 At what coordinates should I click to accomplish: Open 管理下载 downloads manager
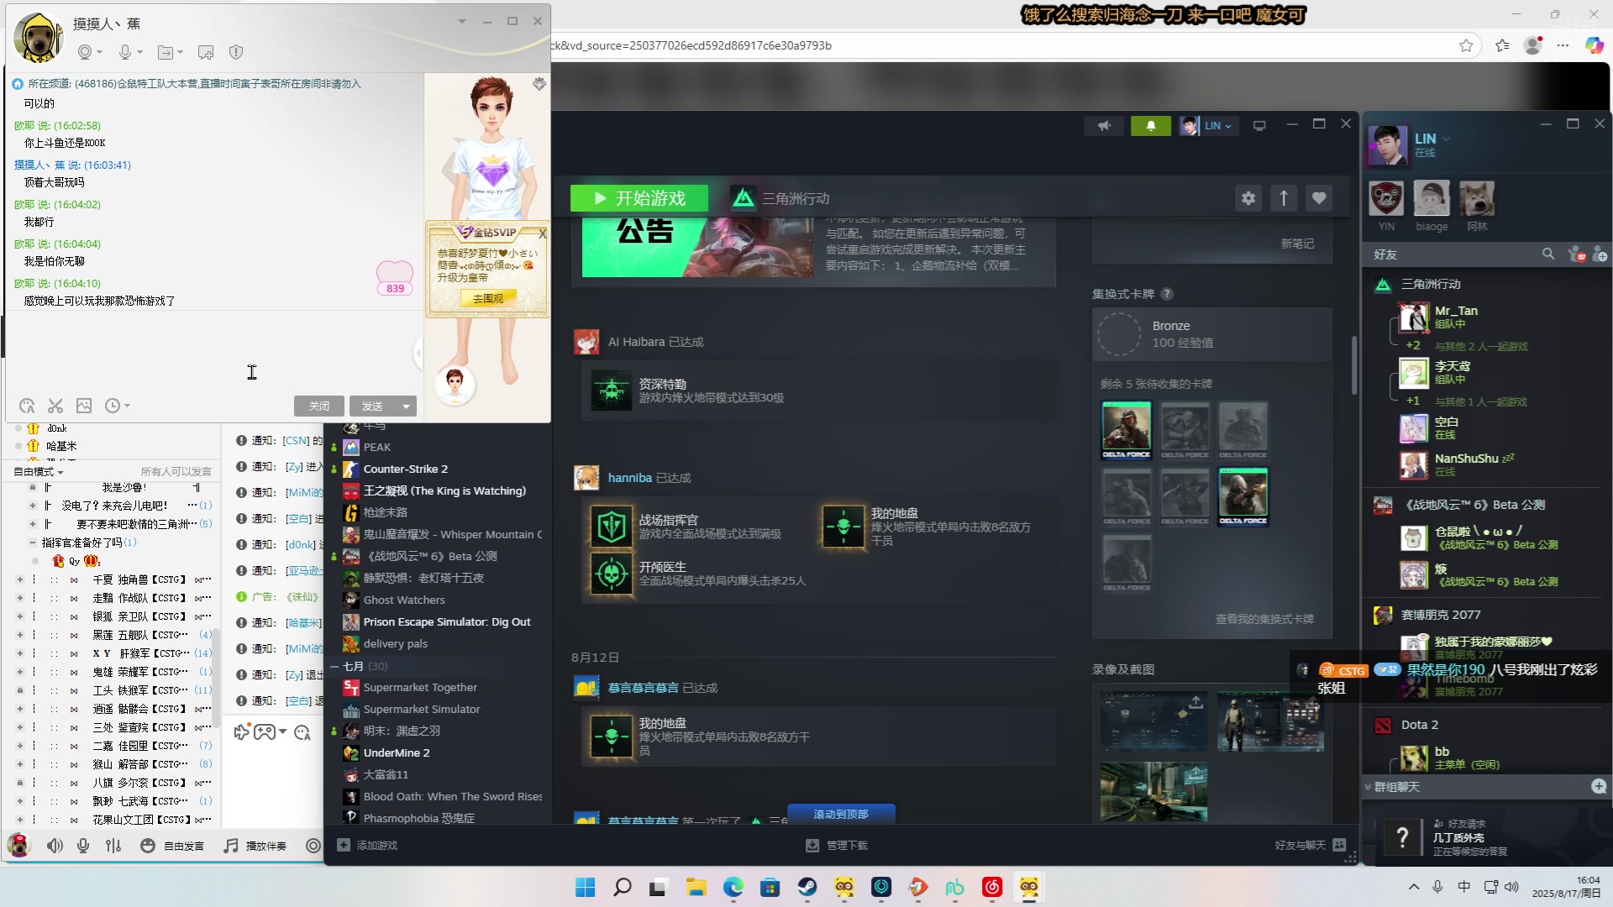pyautogui.click(x=837, y=846)
